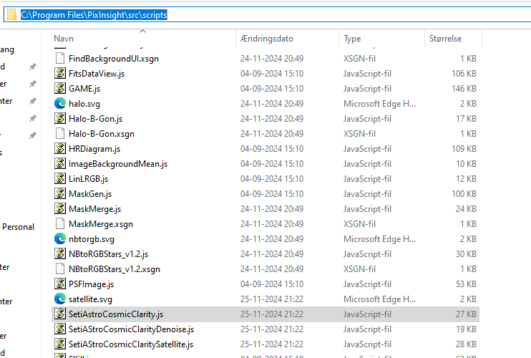Select the MaskGen.js script icon
The width and height of the screenshot is (531, 358).
[x=60, y=193]
